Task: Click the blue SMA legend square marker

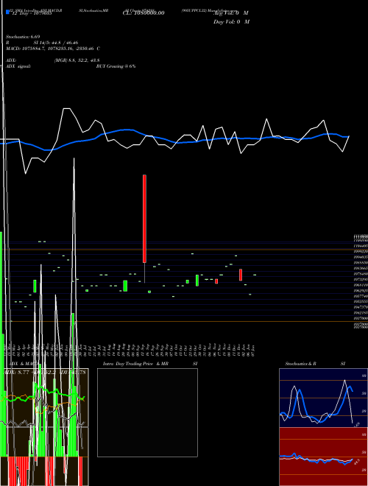Action: (x=7, y=13)
